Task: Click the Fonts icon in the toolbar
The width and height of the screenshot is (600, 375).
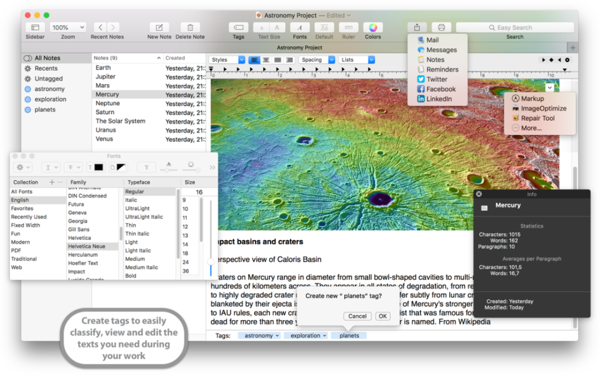Action: click(299, 27)
